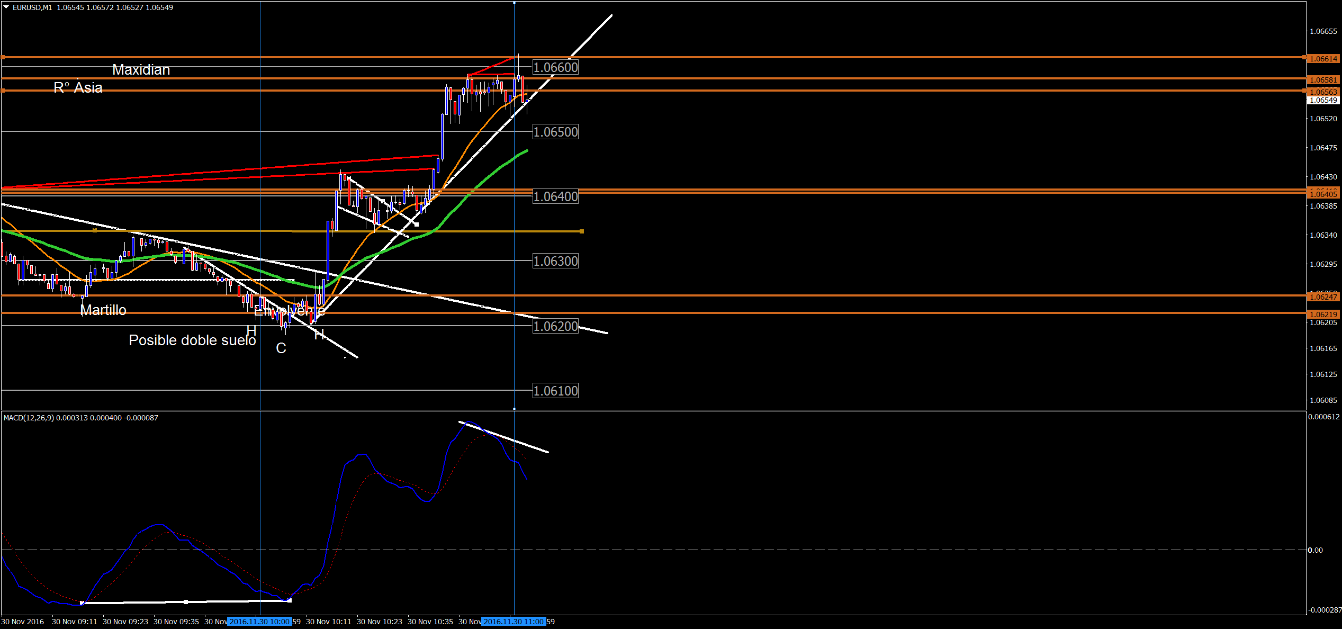This screenshot has width=1342, height=629.
Task: Click the MACD(12,26,9) indicator label
Action: click(29, 418)
